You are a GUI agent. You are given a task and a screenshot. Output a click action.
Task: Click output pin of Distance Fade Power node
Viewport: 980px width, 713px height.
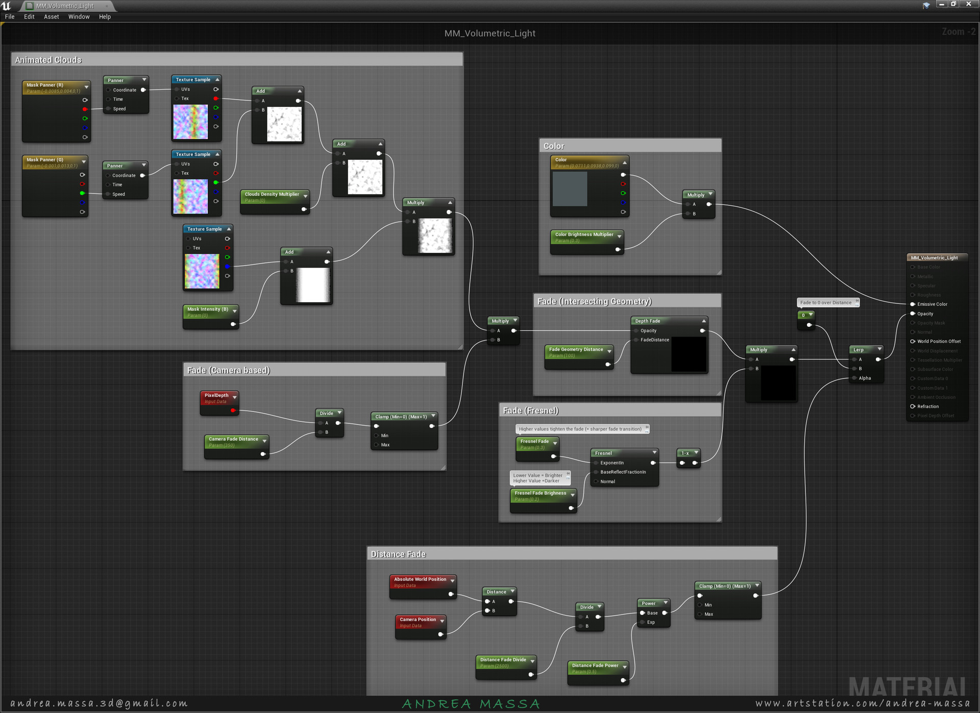coord(623,680)
